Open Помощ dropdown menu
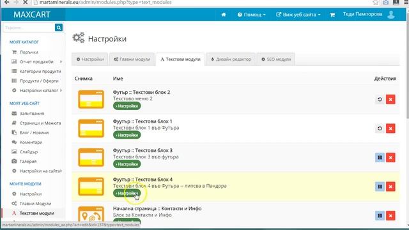409x230 pixels. click(x=251, y=15)
